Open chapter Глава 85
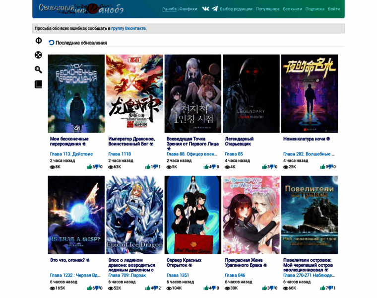377x298 pixels. [x=234, y=154]
